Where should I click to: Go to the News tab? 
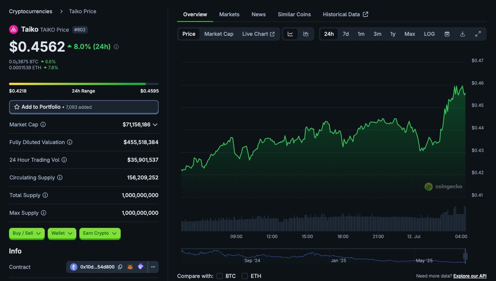click(259, 14)
